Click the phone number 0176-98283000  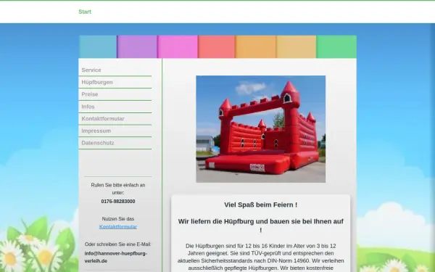(x=118, y=201)
